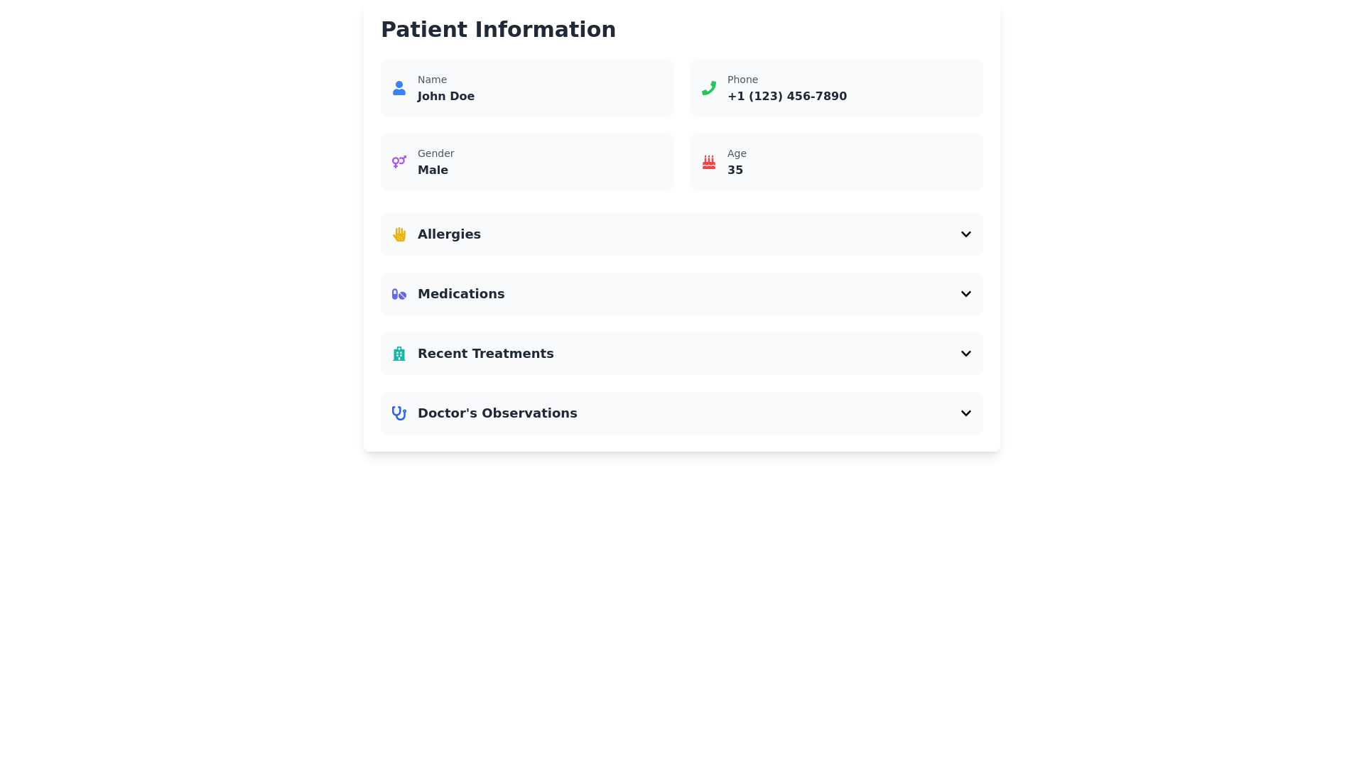Click the green phone icon
The width and height of the screenshot is (1364, 767).
(x=708, y=87)
